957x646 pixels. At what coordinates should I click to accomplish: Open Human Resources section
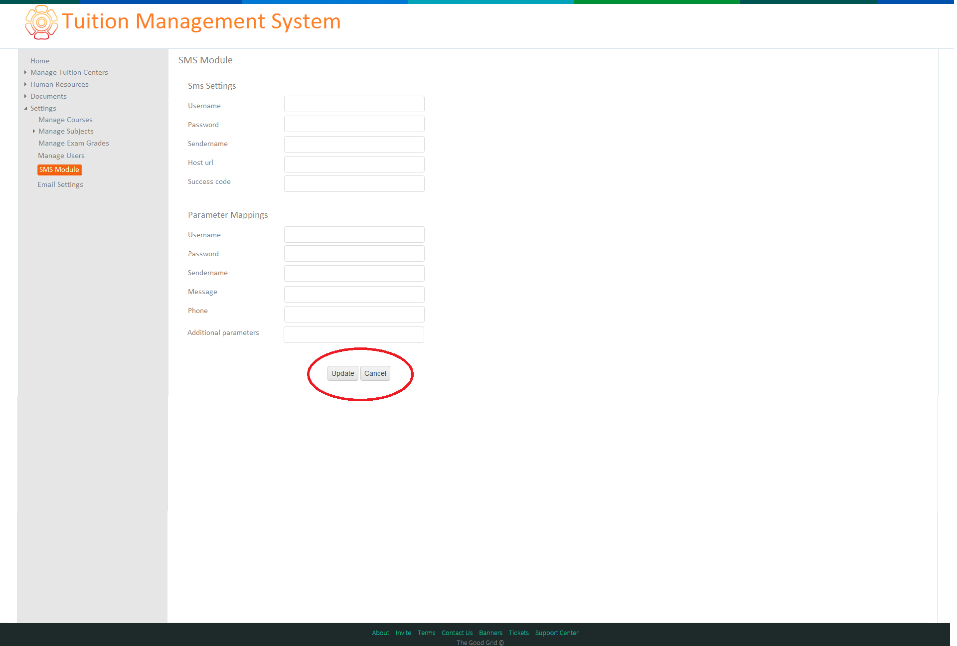(x=59, y=84)
